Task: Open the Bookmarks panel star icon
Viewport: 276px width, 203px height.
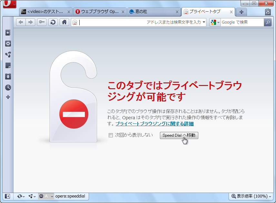Action: pyautogui.click(x=8, y=33)
